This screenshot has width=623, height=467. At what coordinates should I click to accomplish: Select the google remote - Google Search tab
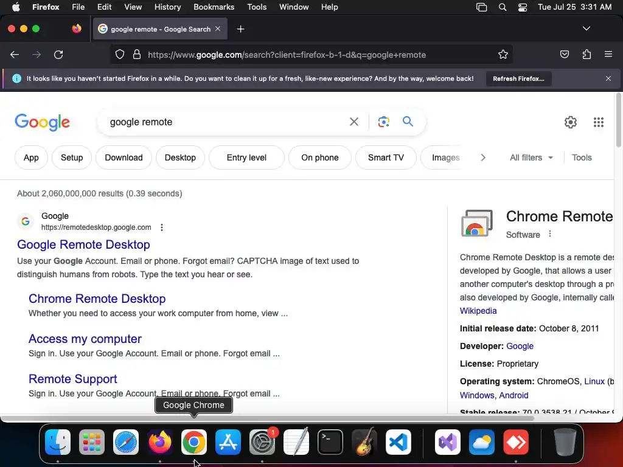click(x=160, y=29)
